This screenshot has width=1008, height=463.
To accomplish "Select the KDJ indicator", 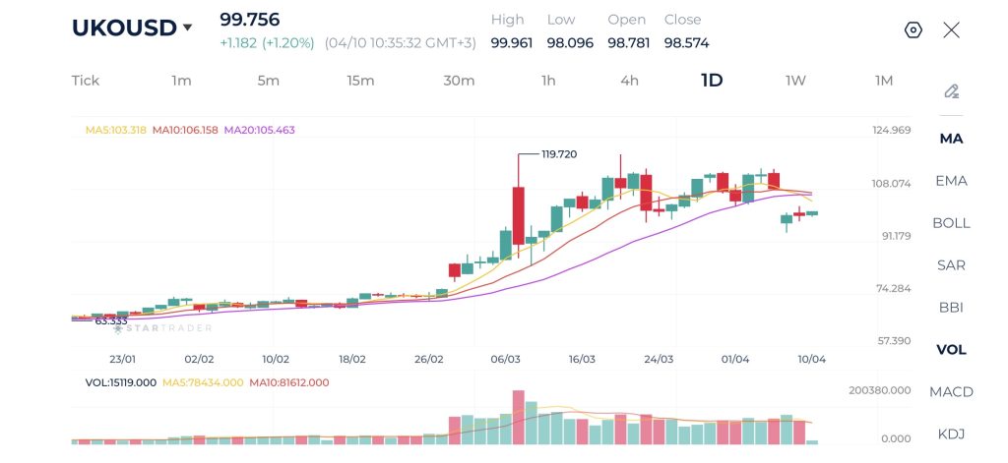I will coord(951,434).
